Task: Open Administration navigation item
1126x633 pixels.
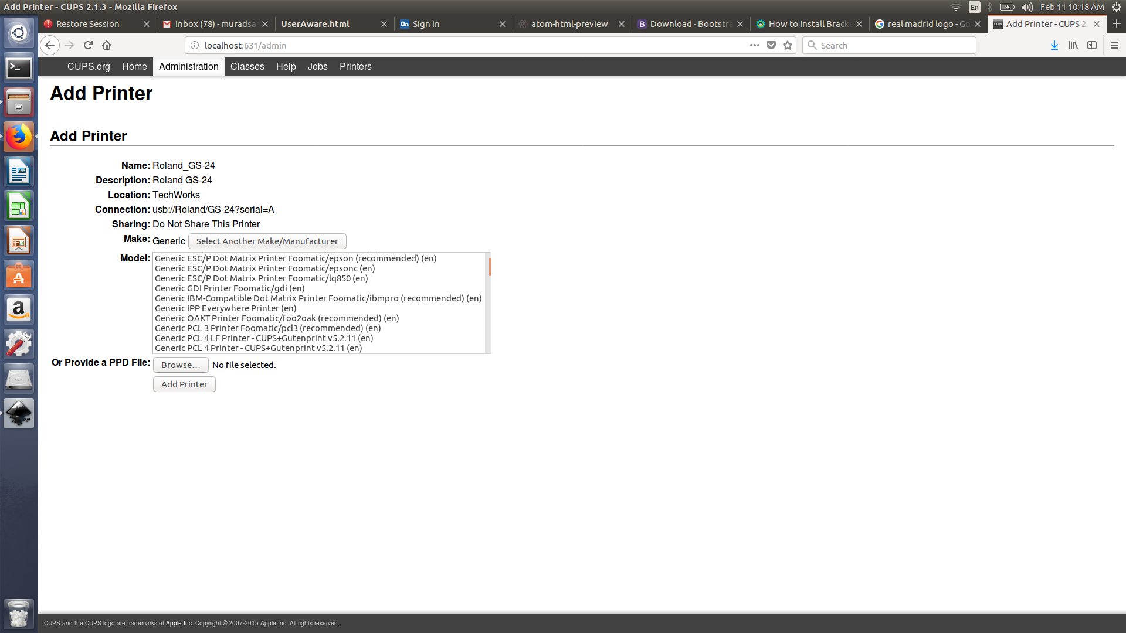Action: 189,66
